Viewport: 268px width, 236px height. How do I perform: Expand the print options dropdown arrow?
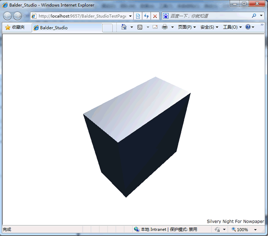point(172,27)
